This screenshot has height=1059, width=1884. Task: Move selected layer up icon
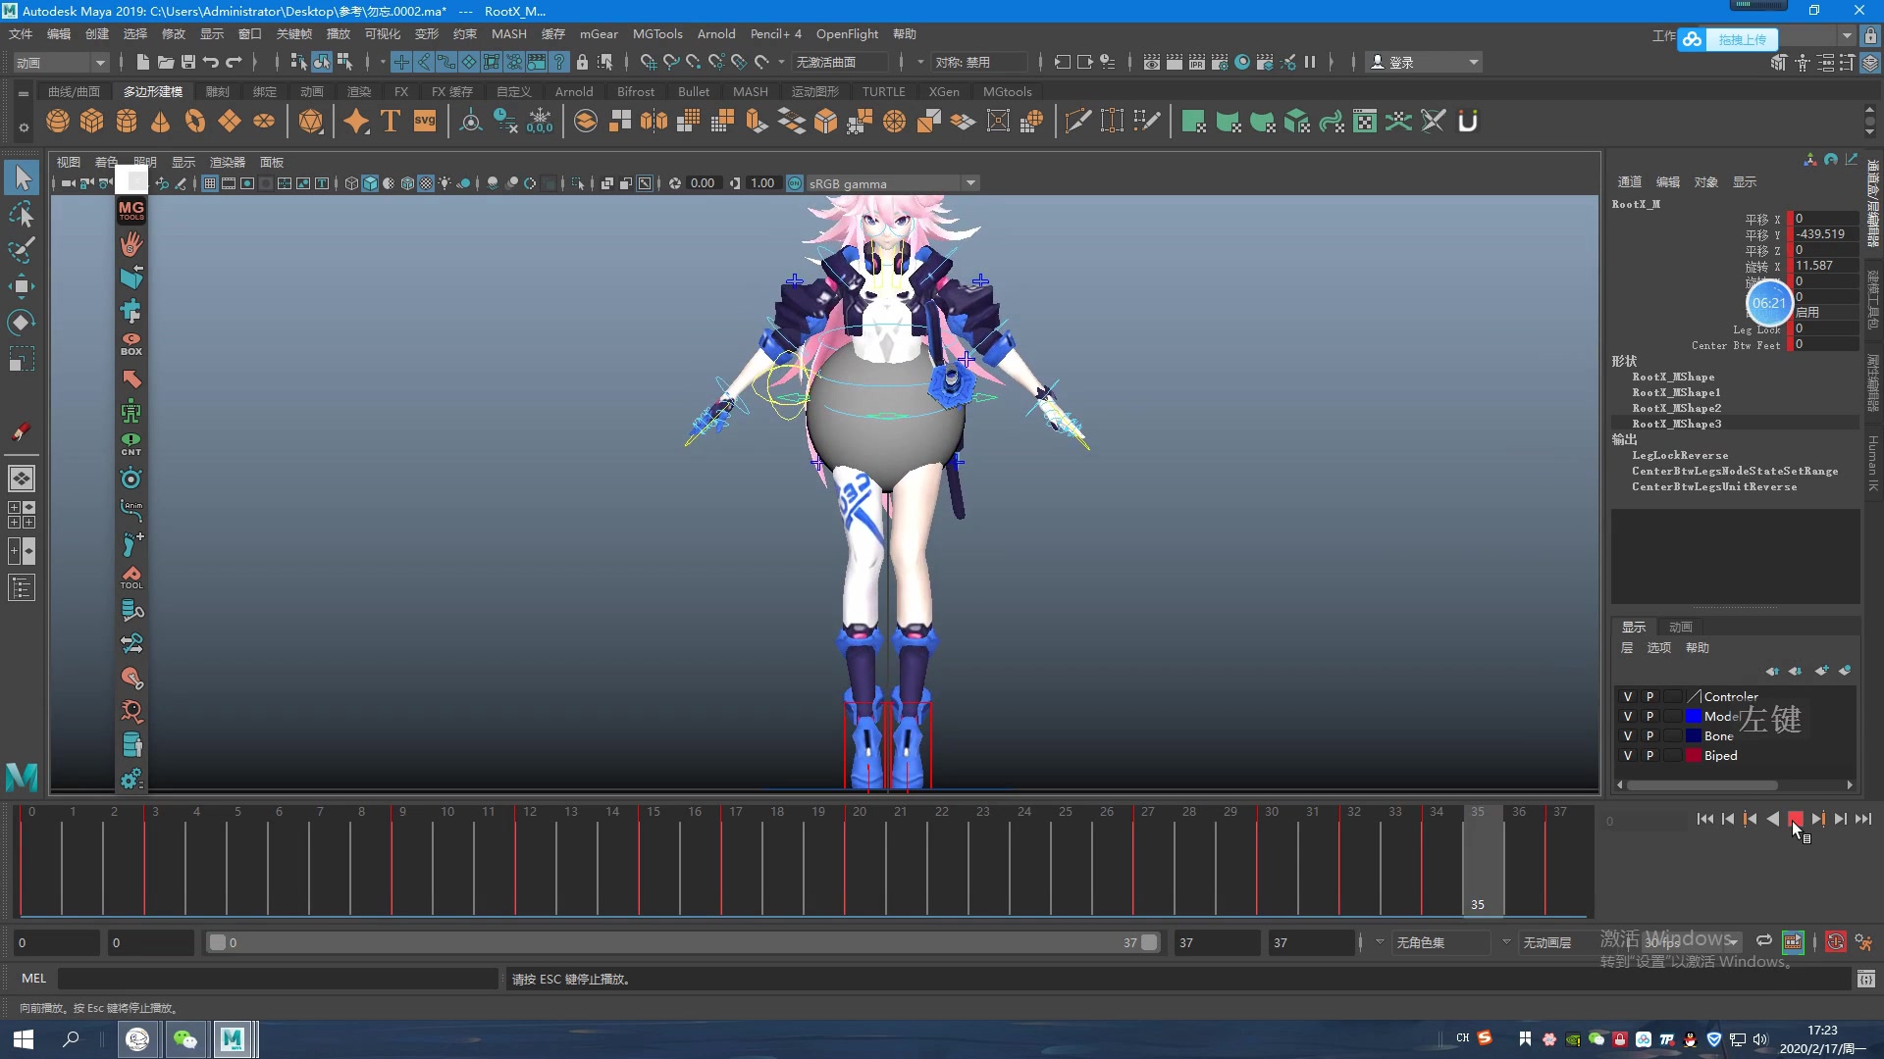(1772, 671)
